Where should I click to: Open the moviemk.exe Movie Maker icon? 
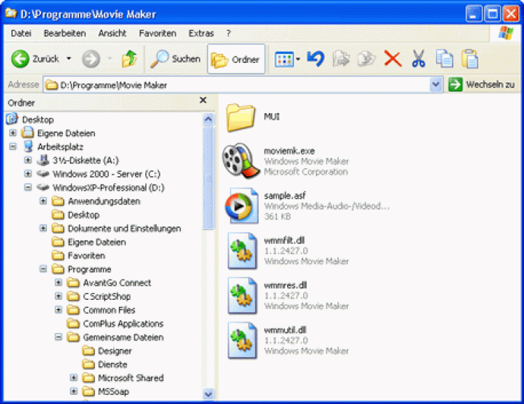(242, 160)
